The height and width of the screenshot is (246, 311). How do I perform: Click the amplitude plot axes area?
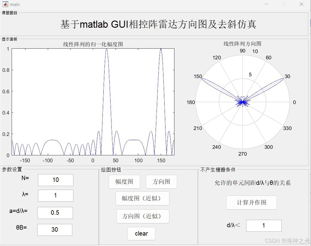(93, 102)
